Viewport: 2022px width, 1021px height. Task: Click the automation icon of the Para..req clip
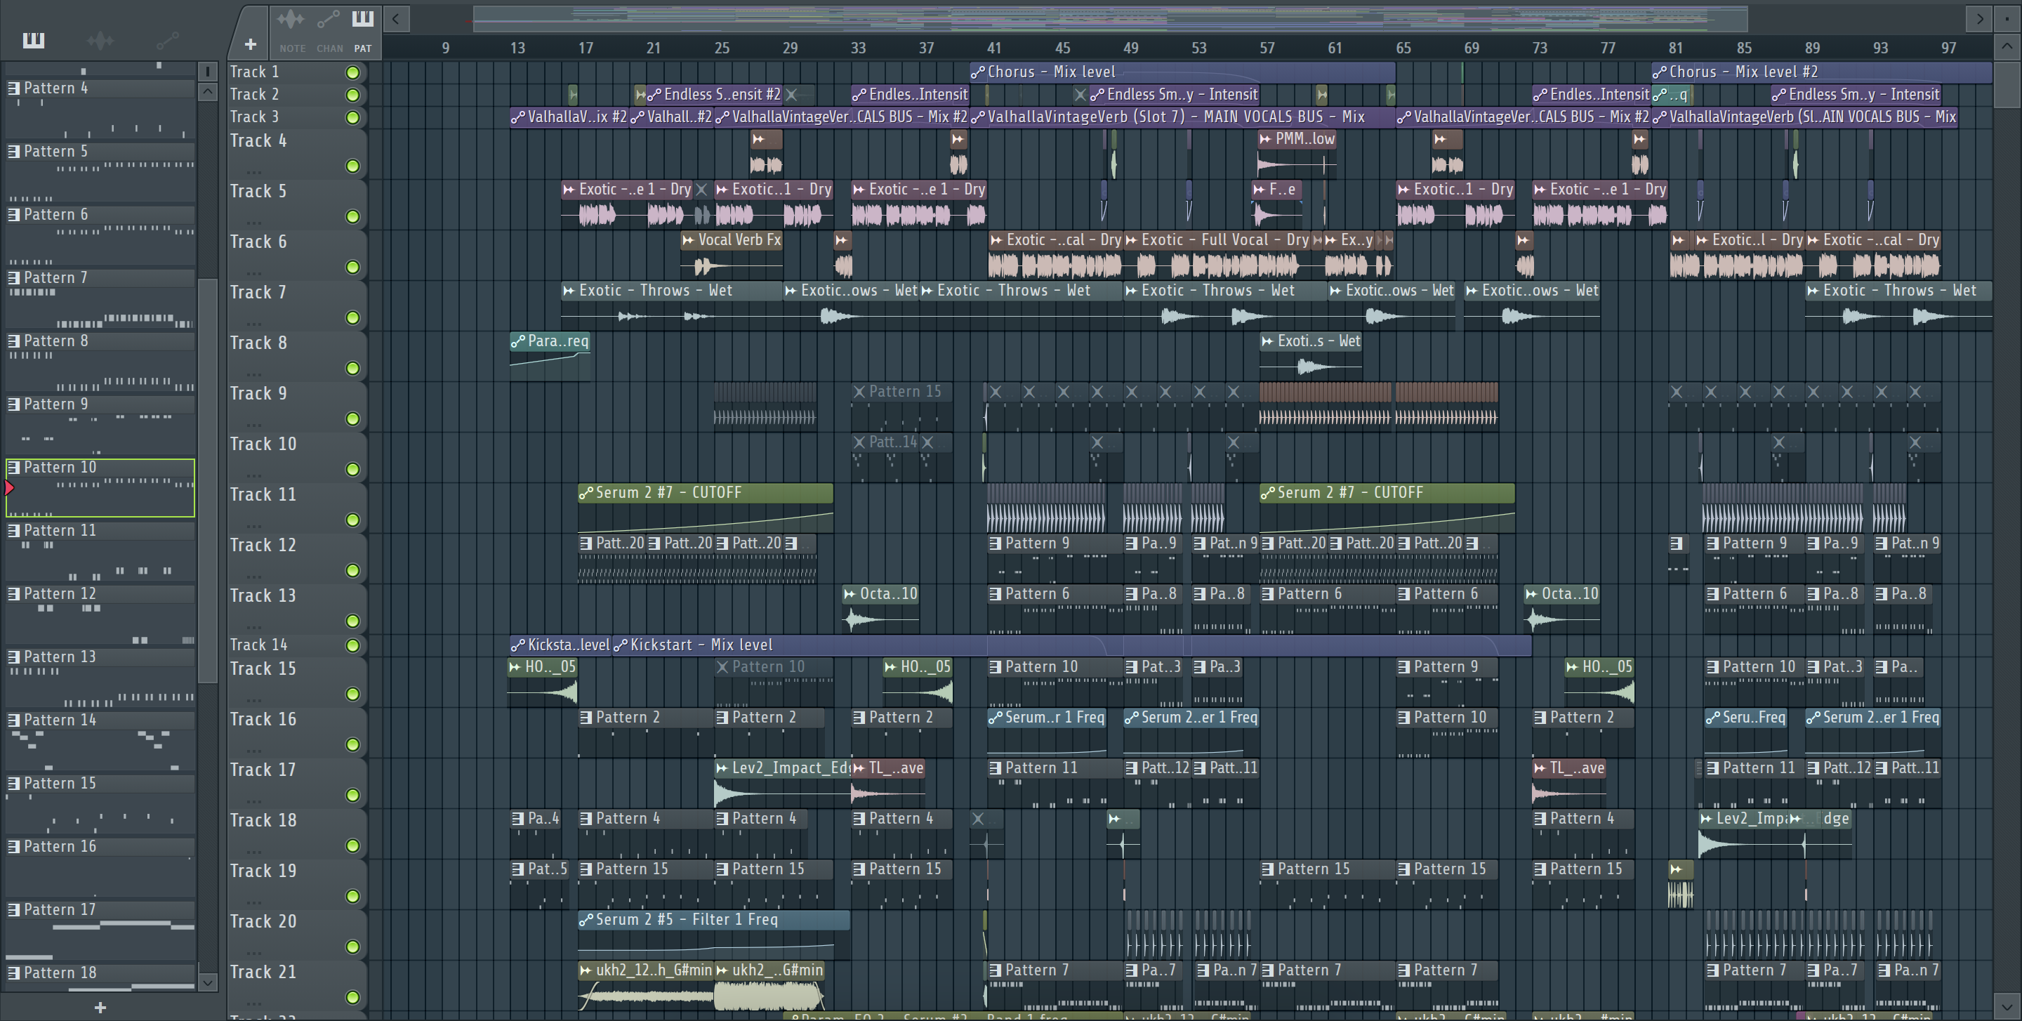[518, 341]
